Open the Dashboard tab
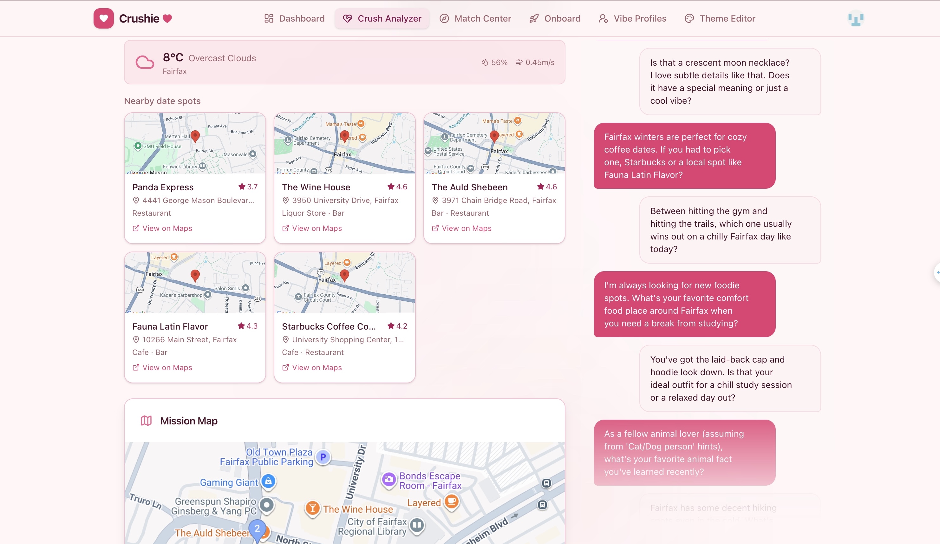 [294, 18]
